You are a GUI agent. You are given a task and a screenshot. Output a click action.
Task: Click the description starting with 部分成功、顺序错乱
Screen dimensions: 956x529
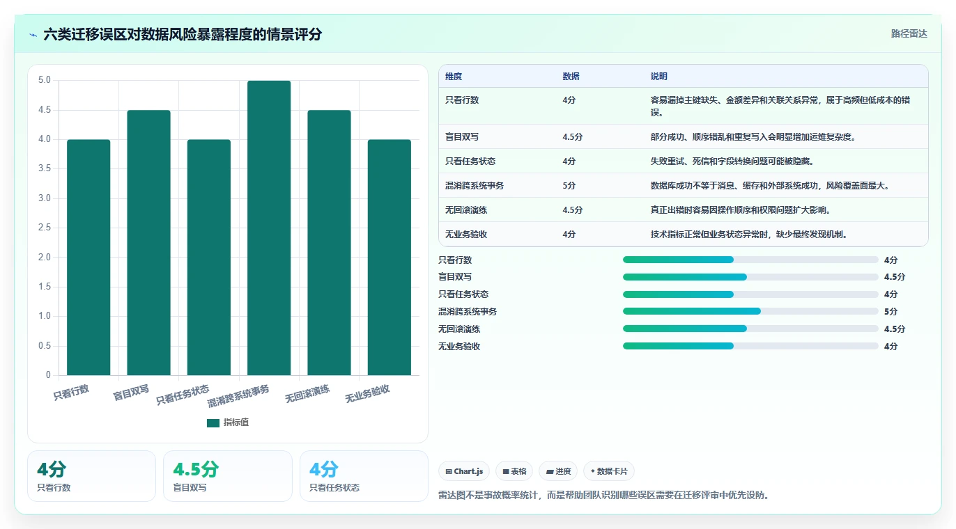click(x=753, y=136)
